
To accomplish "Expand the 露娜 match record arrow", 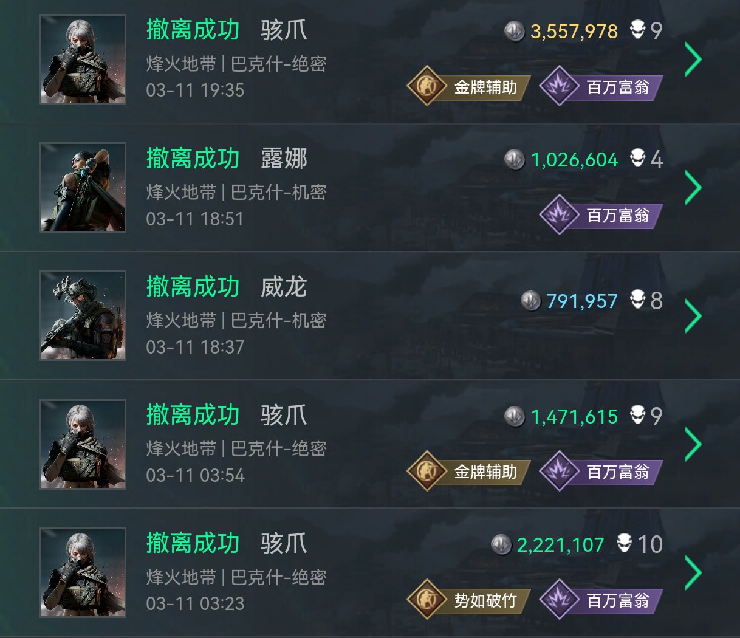I will click(x=693, y=187).
